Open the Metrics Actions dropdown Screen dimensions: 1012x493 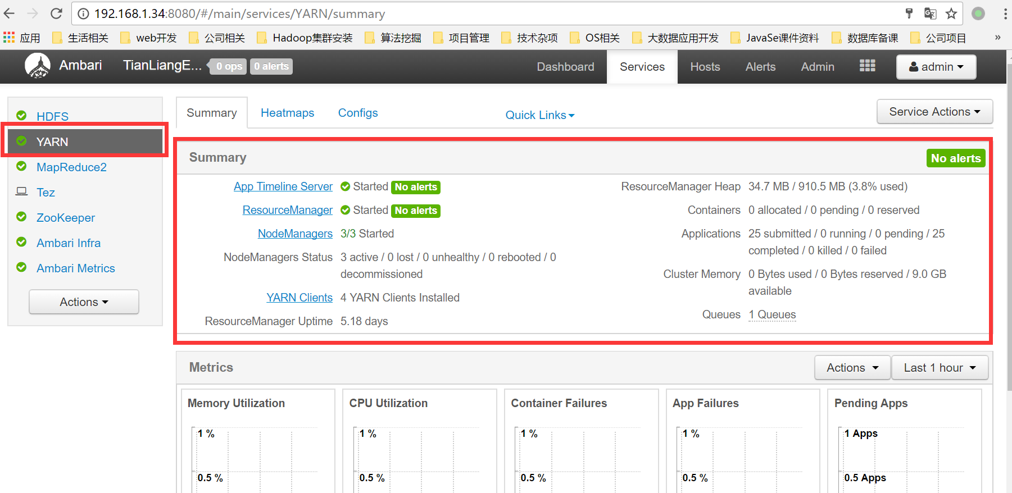coord(852,368)
